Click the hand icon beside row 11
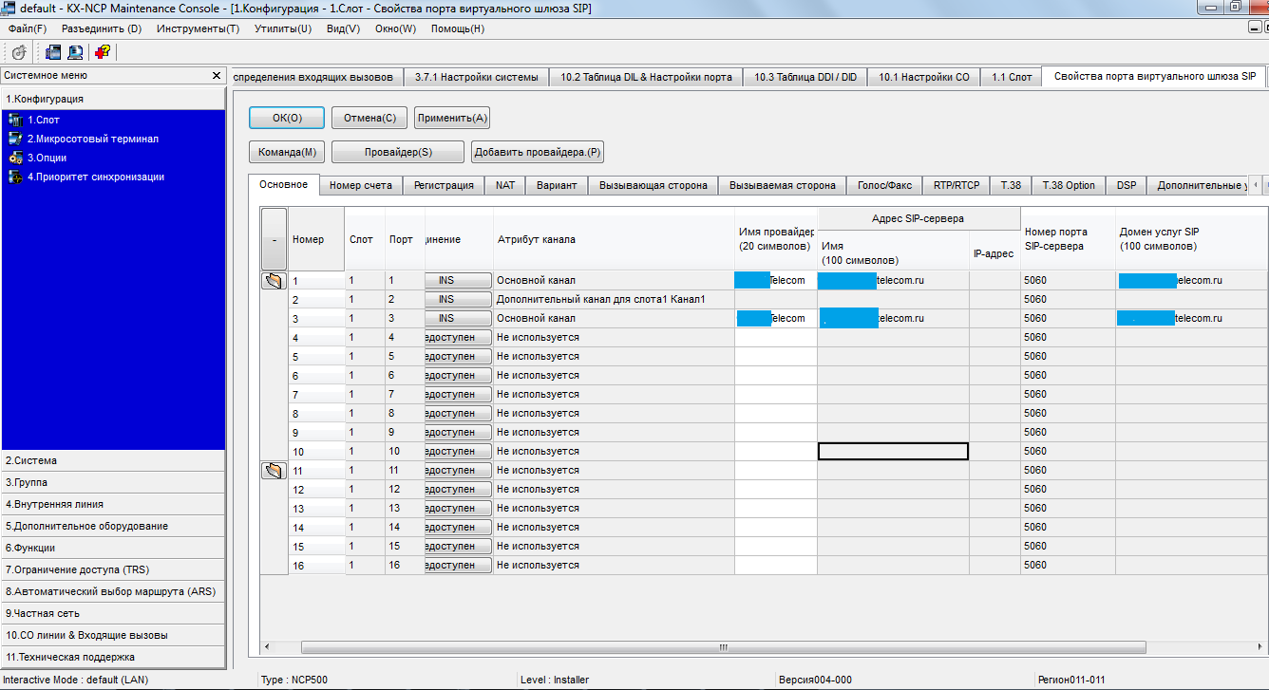 (x=274, y=471)
